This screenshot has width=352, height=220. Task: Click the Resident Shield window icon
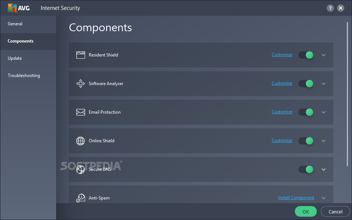[x=81, y=55]
